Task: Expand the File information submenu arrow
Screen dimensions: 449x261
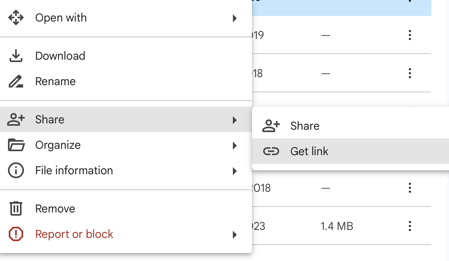Action: [234, 171]
